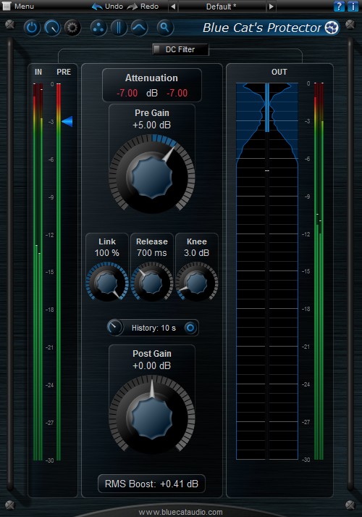362x517 pixels.
Task: Click the Blue Cat's Protector title text
Action: pos(262,28)
